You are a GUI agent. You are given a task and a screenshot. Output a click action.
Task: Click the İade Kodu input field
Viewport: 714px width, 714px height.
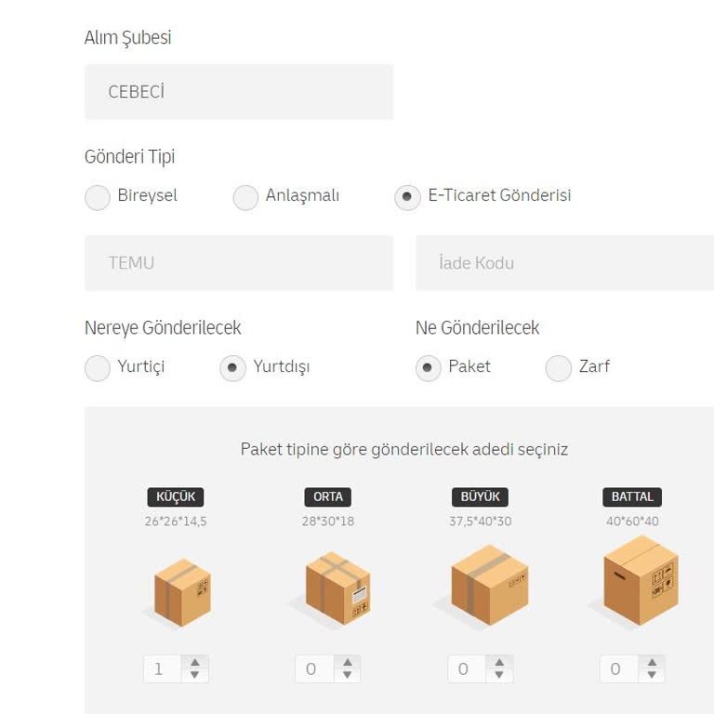tap(564, 263)
